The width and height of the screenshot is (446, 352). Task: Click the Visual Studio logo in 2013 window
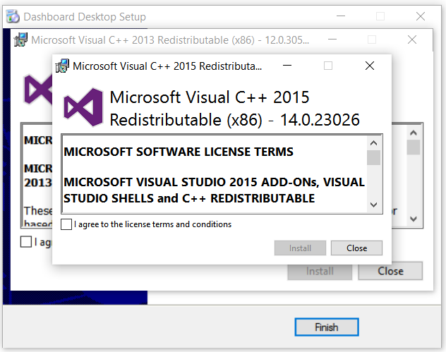pos(38,90)
